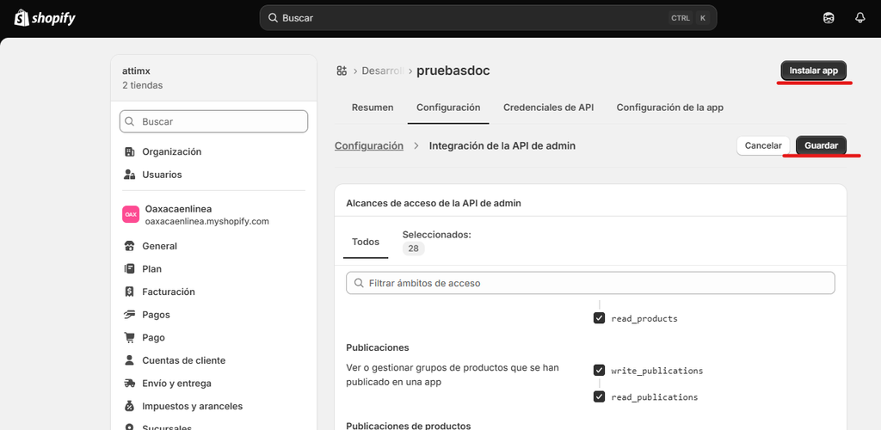Uncheck the read_publications scope
The height and width of the screenshot is (430, 881).
(x=599, y=396)
